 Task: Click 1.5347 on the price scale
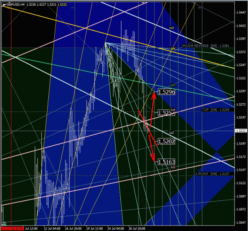[241, 65]
